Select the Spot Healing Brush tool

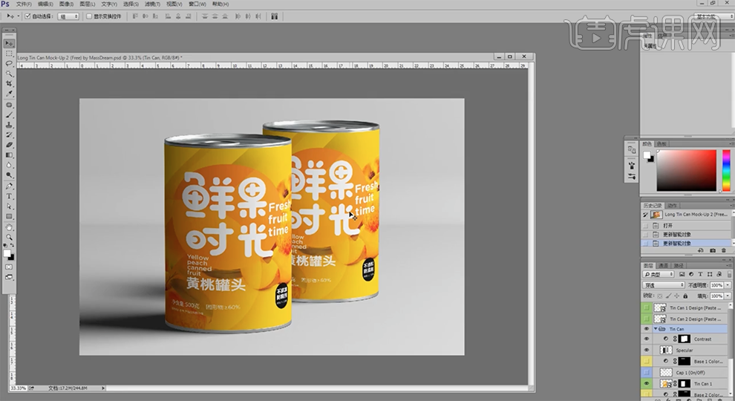pyautogui.click(x=9, y=105)
